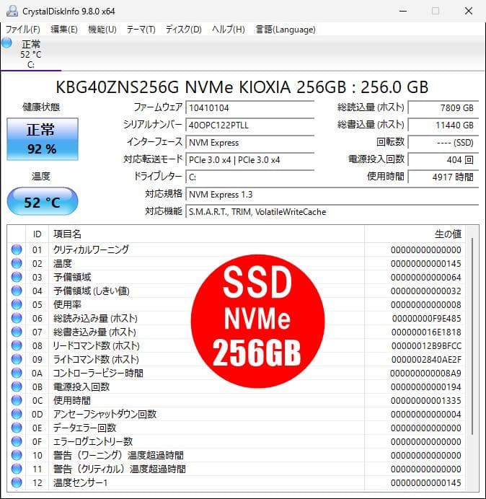Click raw value 000000016E1818

pyautogui.click(x=426, y=332)
